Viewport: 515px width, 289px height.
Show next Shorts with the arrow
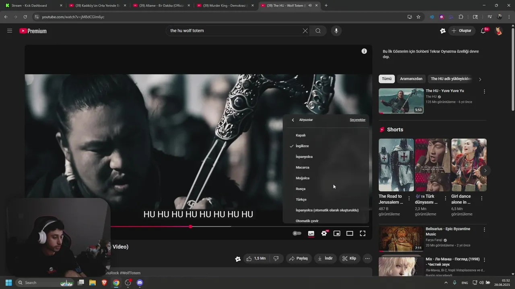click(x=485, y=171)
